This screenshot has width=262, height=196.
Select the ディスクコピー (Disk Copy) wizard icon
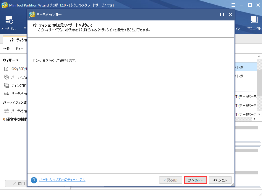click(7, 86)
